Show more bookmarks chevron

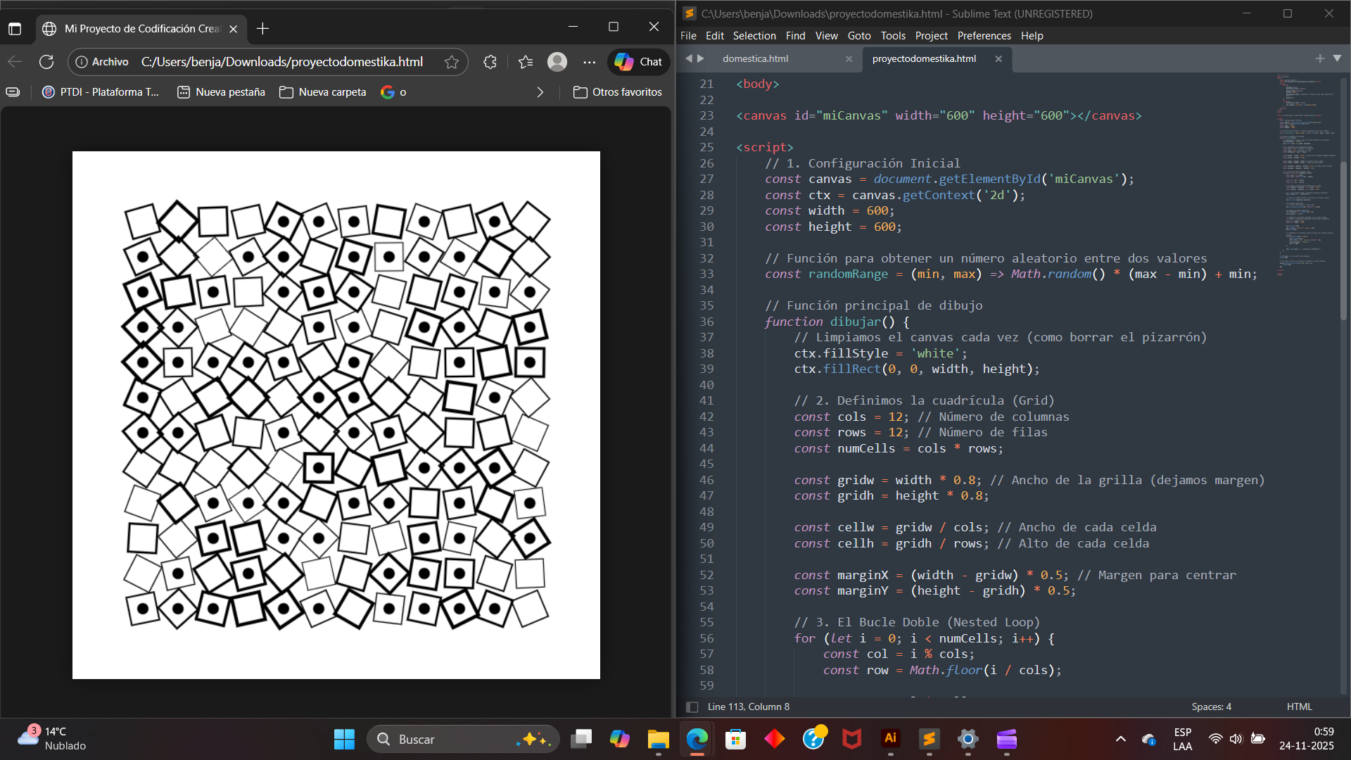[540, 92]
